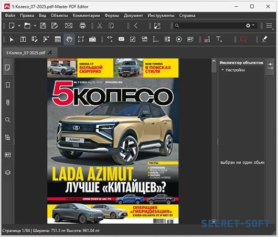This screenshot has width=278, height=237.
Task: Click the scroll up arrow of document
Action: 214,61
